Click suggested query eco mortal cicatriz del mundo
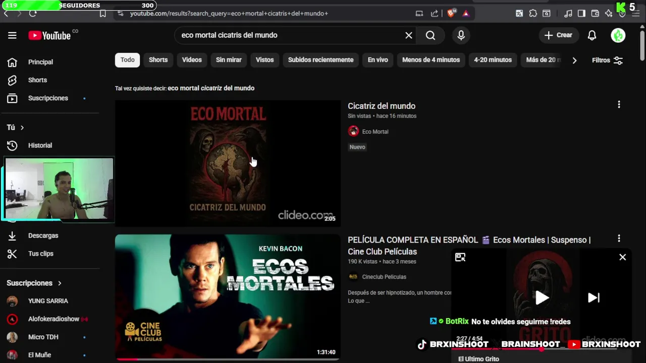 (x=211, y=88)
